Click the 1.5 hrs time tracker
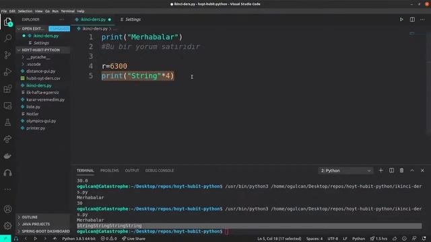The image size is (431, 242). pos(378,239)
